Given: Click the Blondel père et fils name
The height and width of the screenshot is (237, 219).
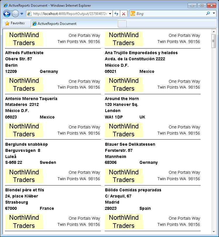Looking at the screenshot, I should 25,190.
